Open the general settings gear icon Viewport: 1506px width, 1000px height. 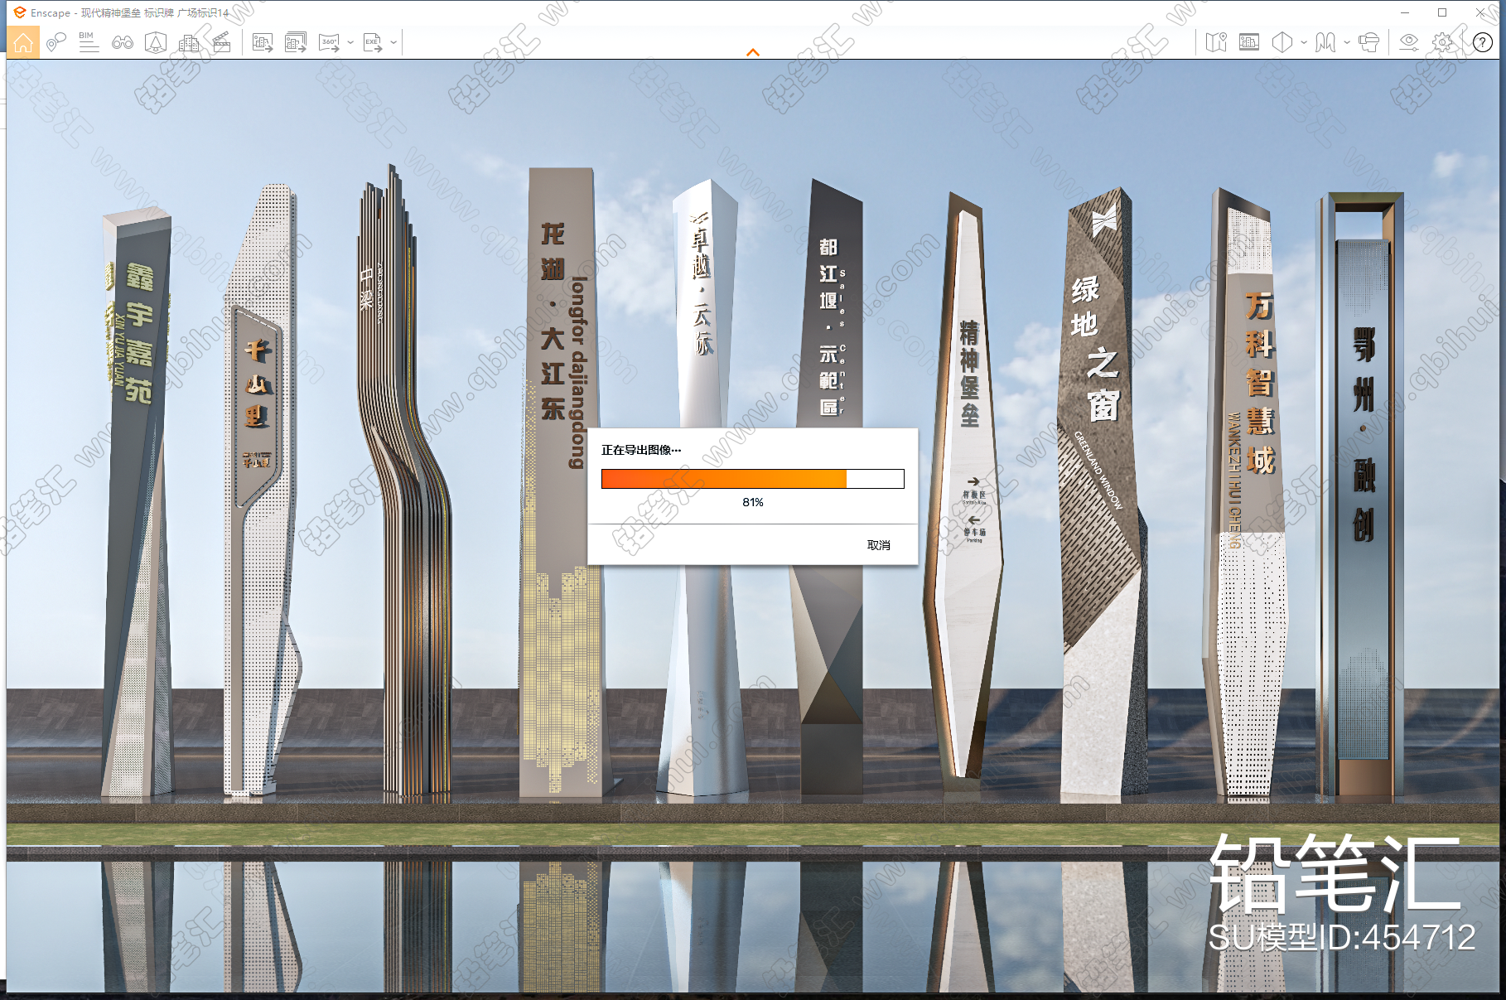(x=1442, y=42)
